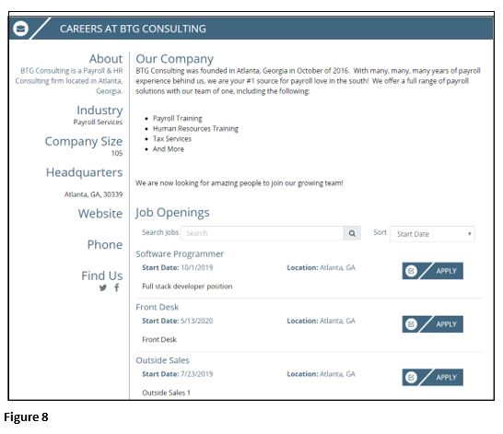Click the Website heading in the sidebar
The width and height of the screenshot is (503, 434).
[100, 214]
